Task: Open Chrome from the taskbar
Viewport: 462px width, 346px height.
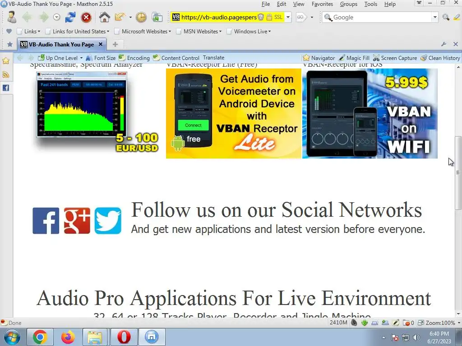Action: click(40, 337)
